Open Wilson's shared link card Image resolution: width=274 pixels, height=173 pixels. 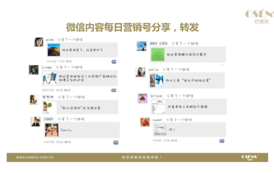189,107
